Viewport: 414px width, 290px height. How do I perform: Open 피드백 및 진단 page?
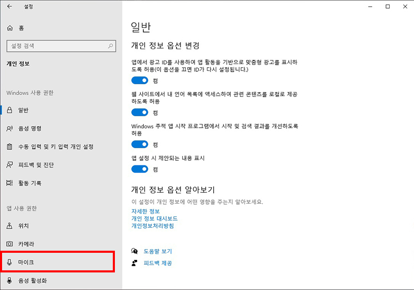tap(61, 165)
